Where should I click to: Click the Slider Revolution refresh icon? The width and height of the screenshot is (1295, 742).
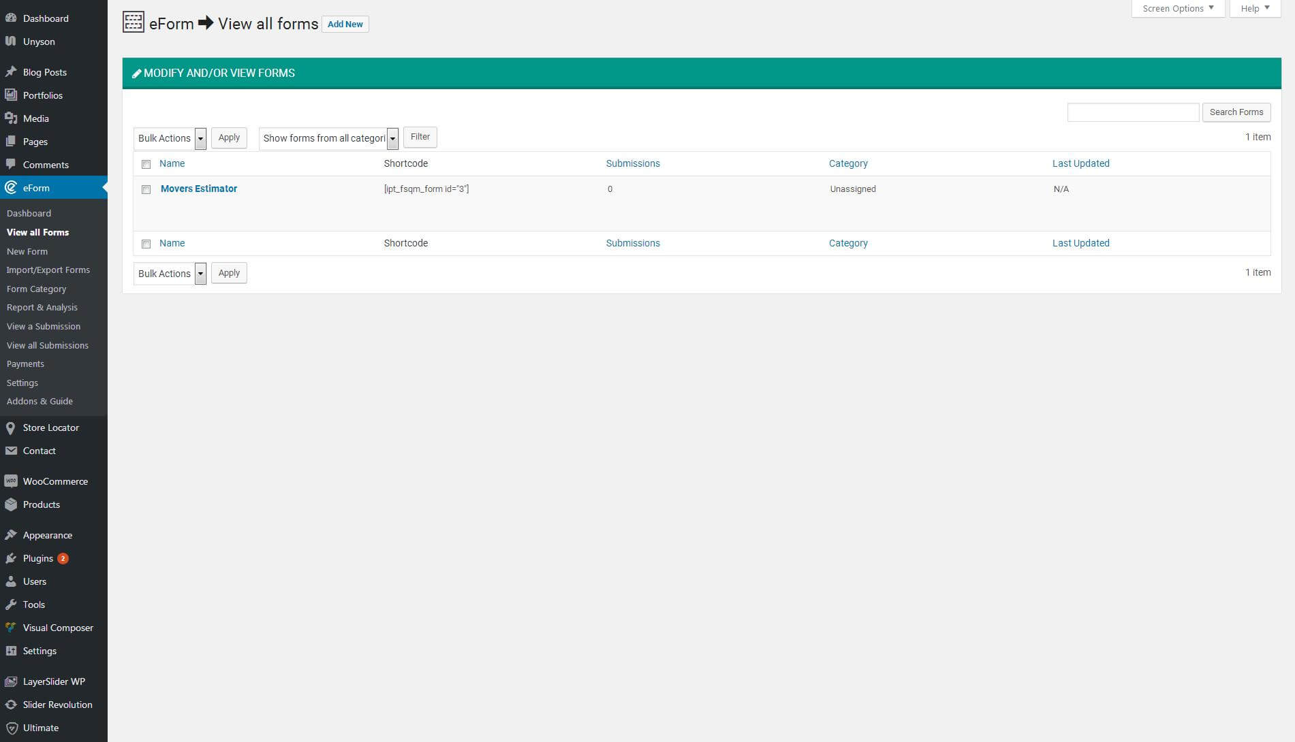pyautogui.click(x=11, y=705)
